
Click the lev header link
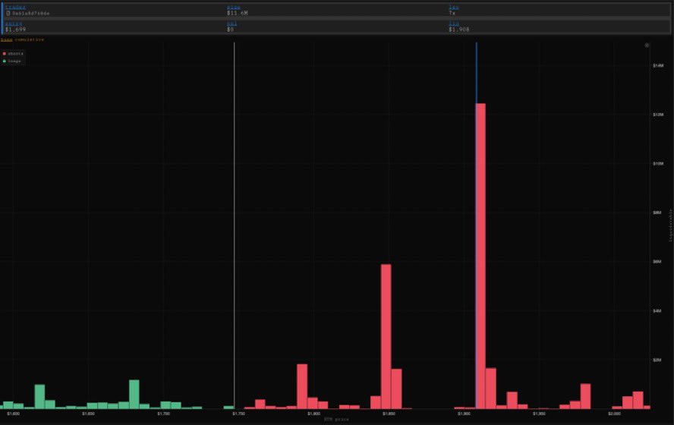pos(454,8)
